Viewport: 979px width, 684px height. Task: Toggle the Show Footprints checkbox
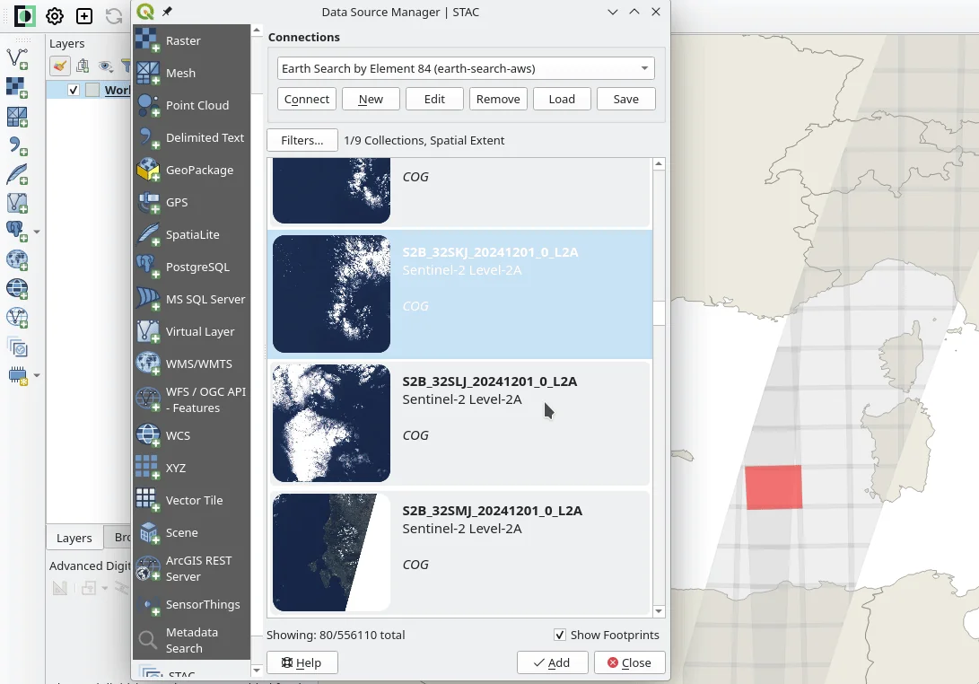coord(560,636)
